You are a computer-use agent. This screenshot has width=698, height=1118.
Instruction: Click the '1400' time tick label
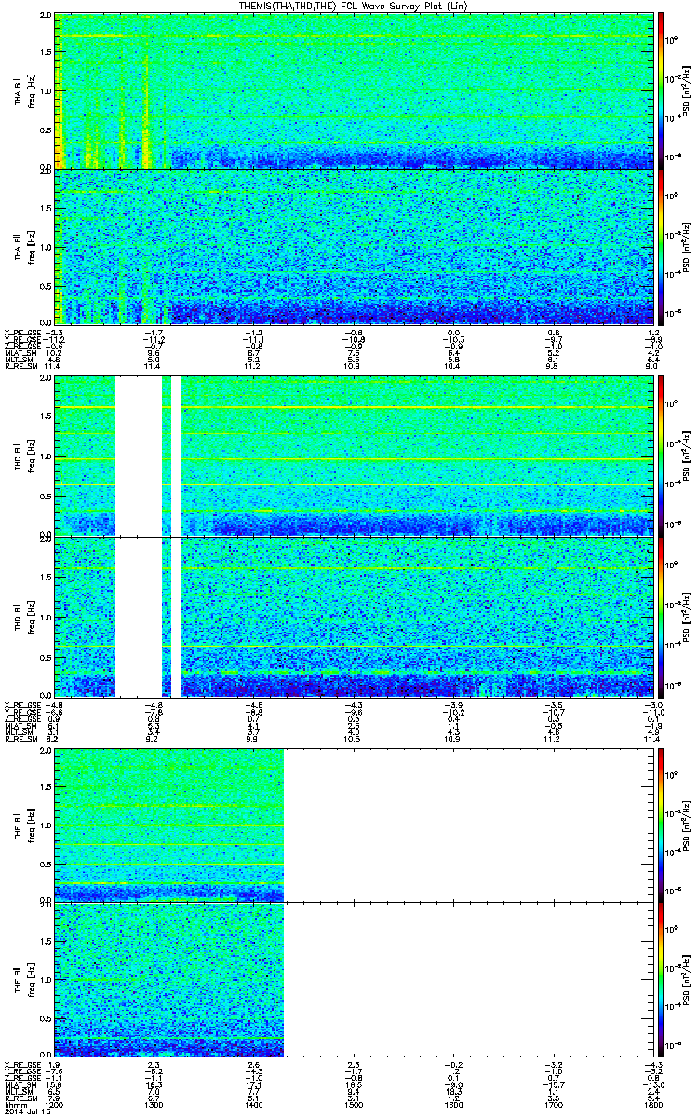point(254,1105)
